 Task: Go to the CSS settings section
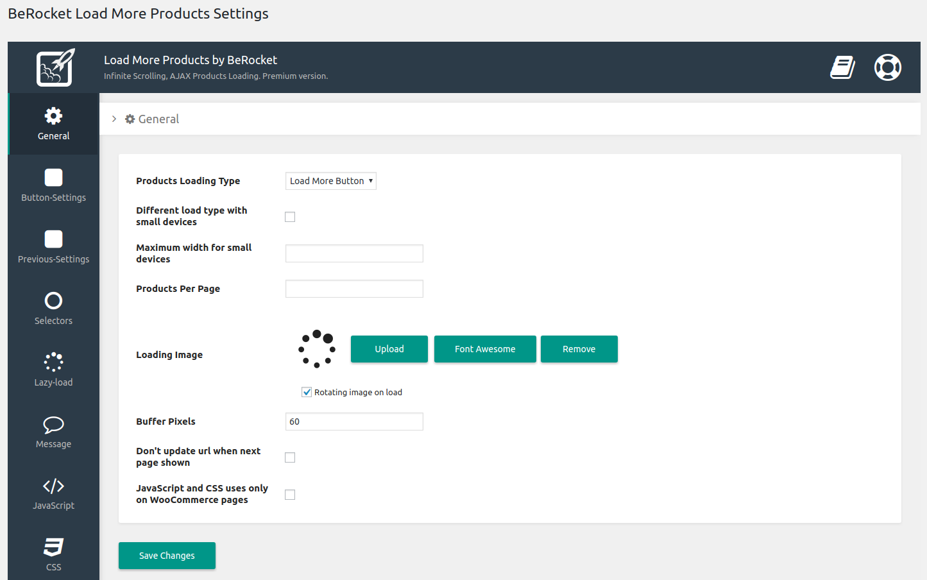click(x=53, y=554)
